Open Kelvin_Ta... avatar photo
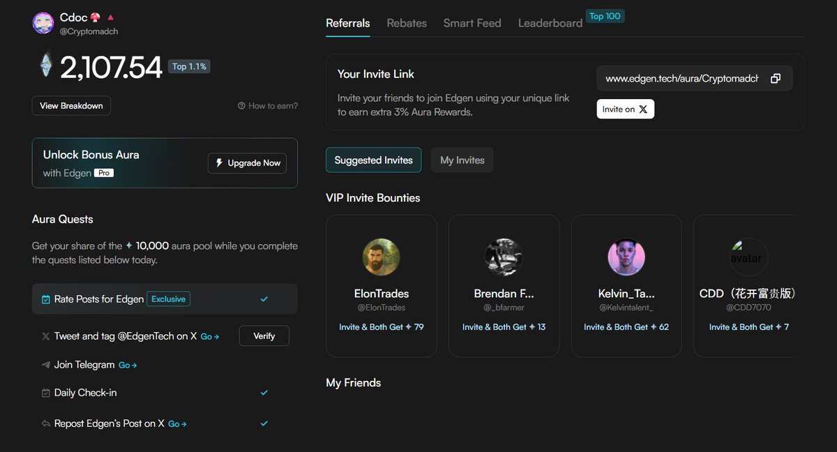 click(x=626, y=257)
